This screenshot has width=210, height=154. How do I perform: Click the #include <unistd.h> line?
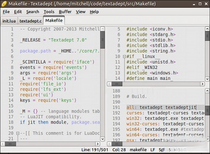(151, 62)
